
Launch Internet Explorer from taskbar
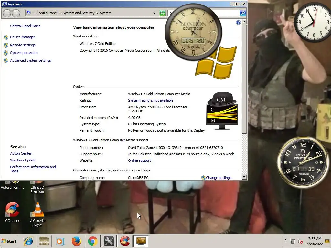(28, 241)
